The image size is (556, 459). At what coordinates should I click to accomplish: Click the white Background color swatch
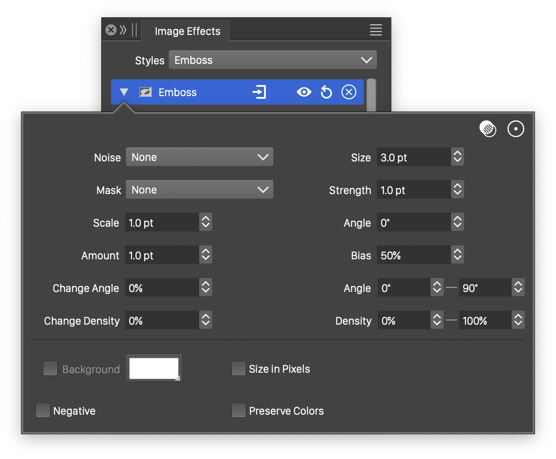pyautogui.click(x=154, y=369)
